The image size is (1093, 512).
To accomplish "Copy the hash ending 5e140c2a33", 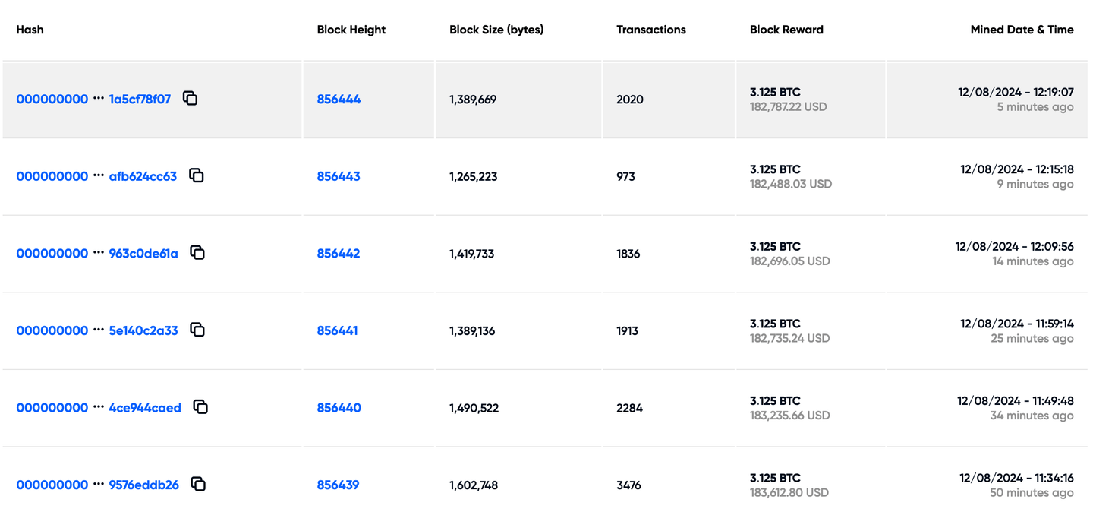I will pos(197,330).
